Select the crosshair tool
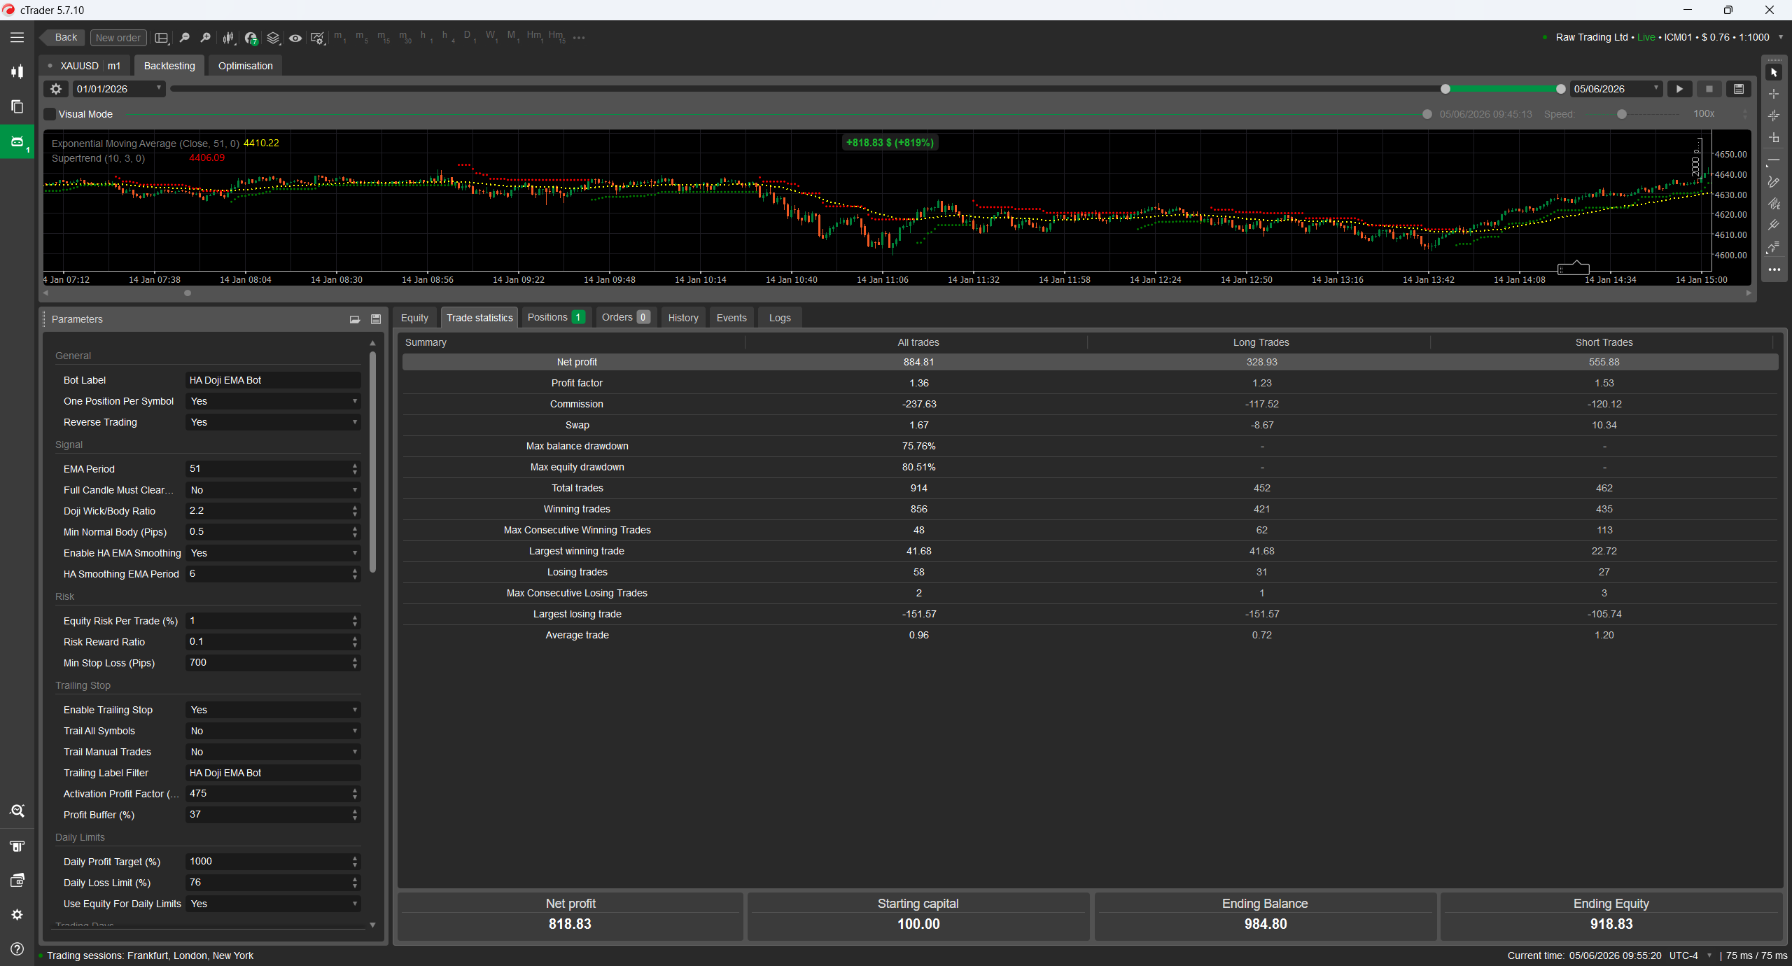Viewport: 1792px width, 966px height. coord(1774,94)
